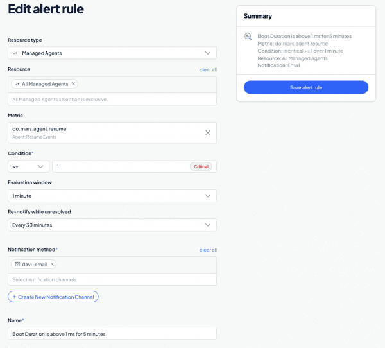
Task: Expand the condition operator dropdown
Action: coord(28,167)
